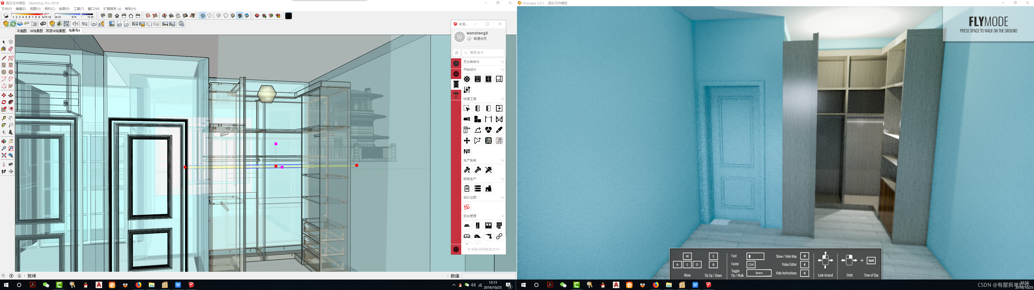The width and height of the screenshot is (1034, 290).
Task: Open the 3D Warehouse icon
Action: pos(257,16)
